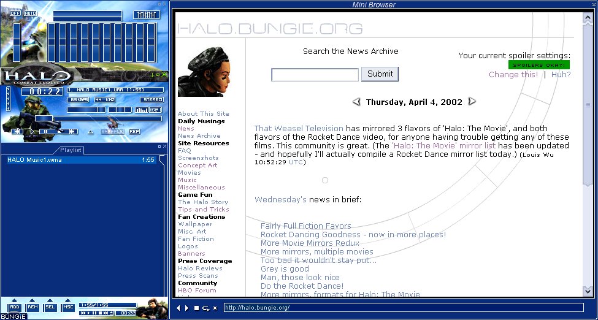
Task: Open Grey is good headline
Action: [x=285, y=269]
